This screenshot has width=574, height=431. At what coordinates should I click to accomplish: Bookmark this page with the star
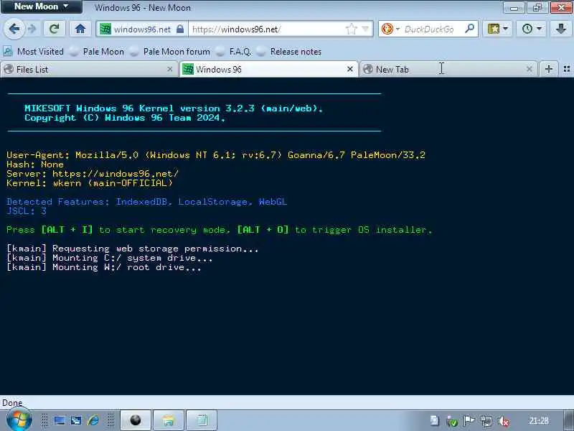click(351, 29)
